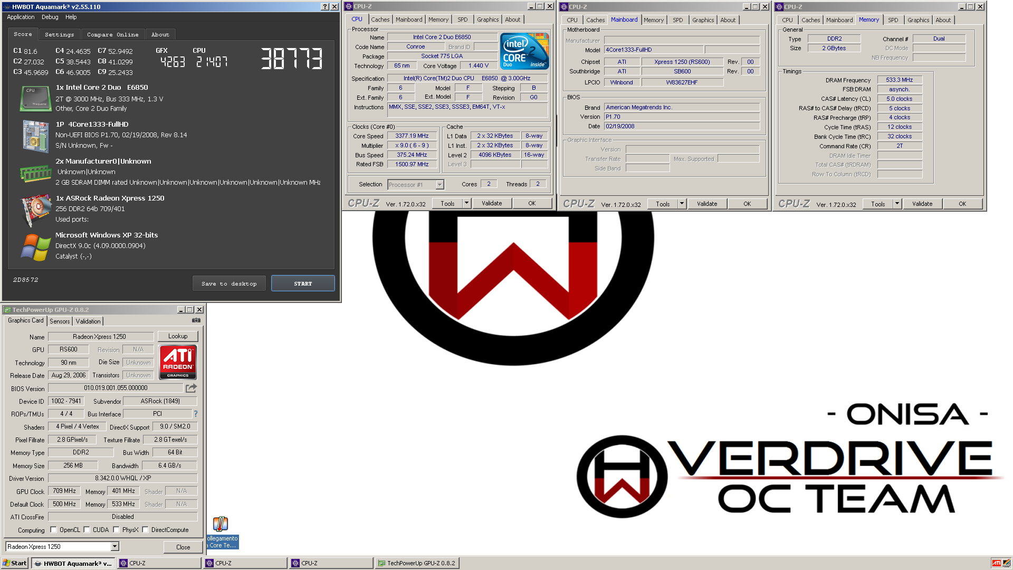Viewport: 1013px width, 570px height.
Task: Click OK in CPU-Z CPU window
Action: (532, 203)
